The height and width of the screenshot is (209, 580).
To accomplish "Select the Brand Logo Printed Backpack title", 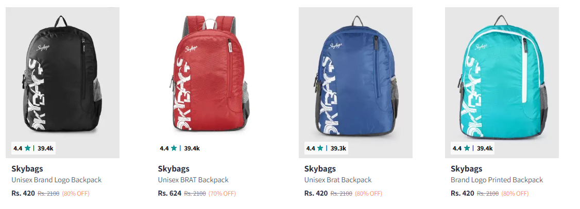I will coord(497,180).
